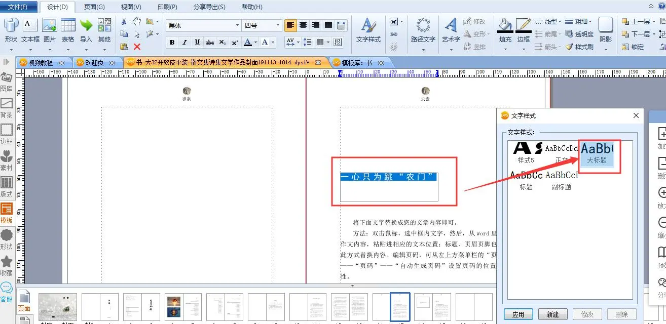This screenshot has width=666, height=324.
Task: Open the 页面(G) ribbon tab
Action: [x=94, y=7]
